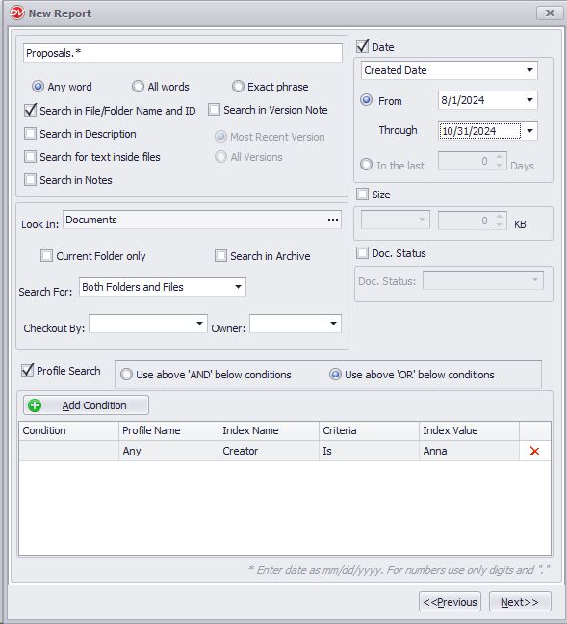Screen dimensions: 567x624
Task: Click the Next>> button
Action: point(520,602)
